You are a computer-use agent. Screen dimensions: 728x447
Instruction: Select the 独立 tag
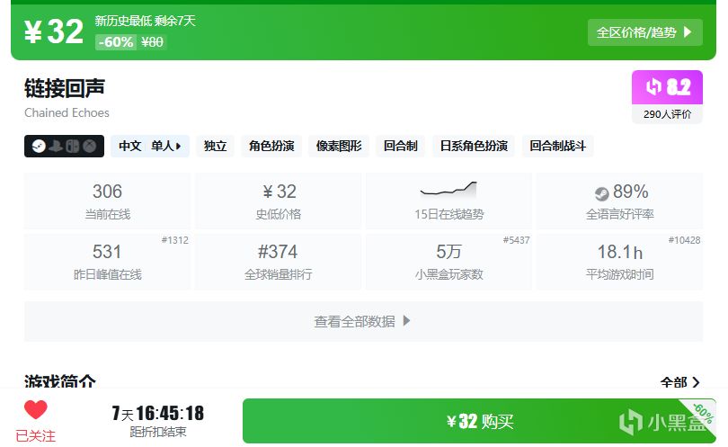tap(215, 147)
